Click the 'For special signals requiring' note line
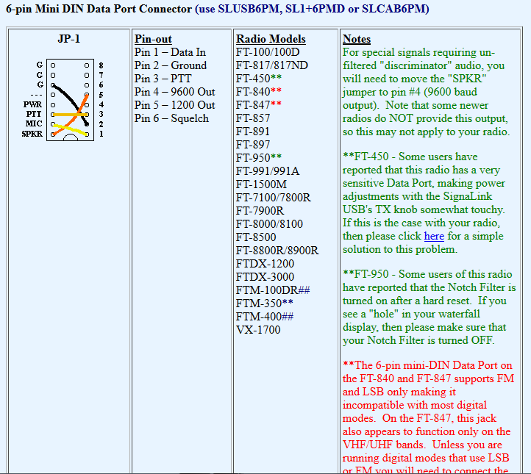This screenshot has width=531, height=474. [x=418, y=52]
